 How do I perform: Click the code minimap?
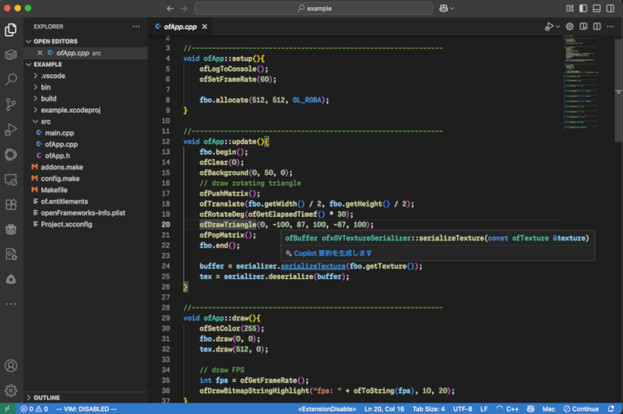click(581, 82)
